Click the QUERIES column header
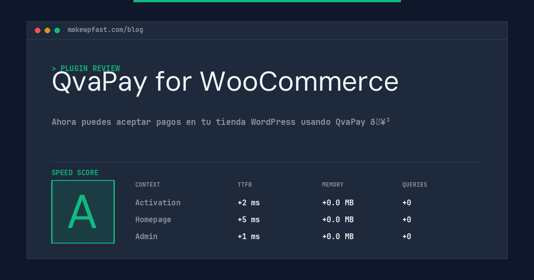The width and height of the screenshot is (534, 280). click(x=415, y=185)
